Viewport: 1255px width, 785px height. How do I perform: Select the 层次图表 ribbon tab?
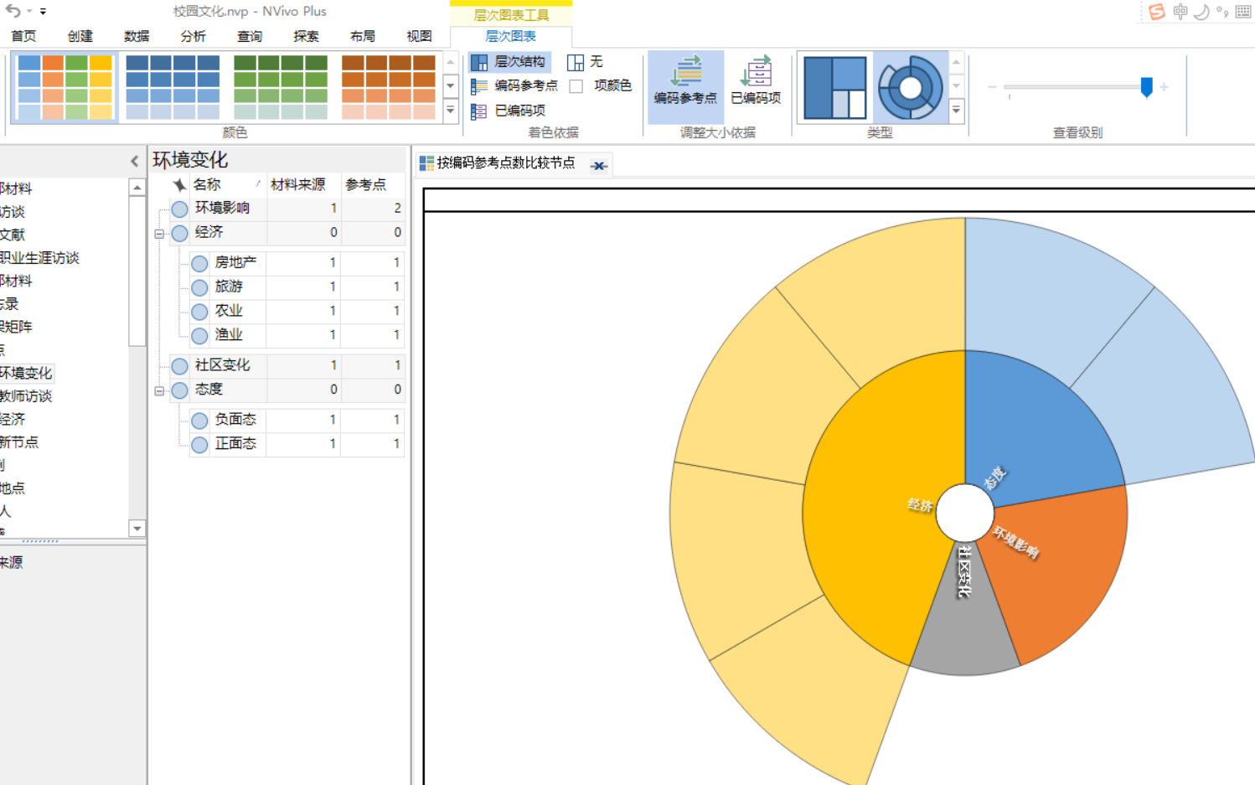[x=511, y=36]
